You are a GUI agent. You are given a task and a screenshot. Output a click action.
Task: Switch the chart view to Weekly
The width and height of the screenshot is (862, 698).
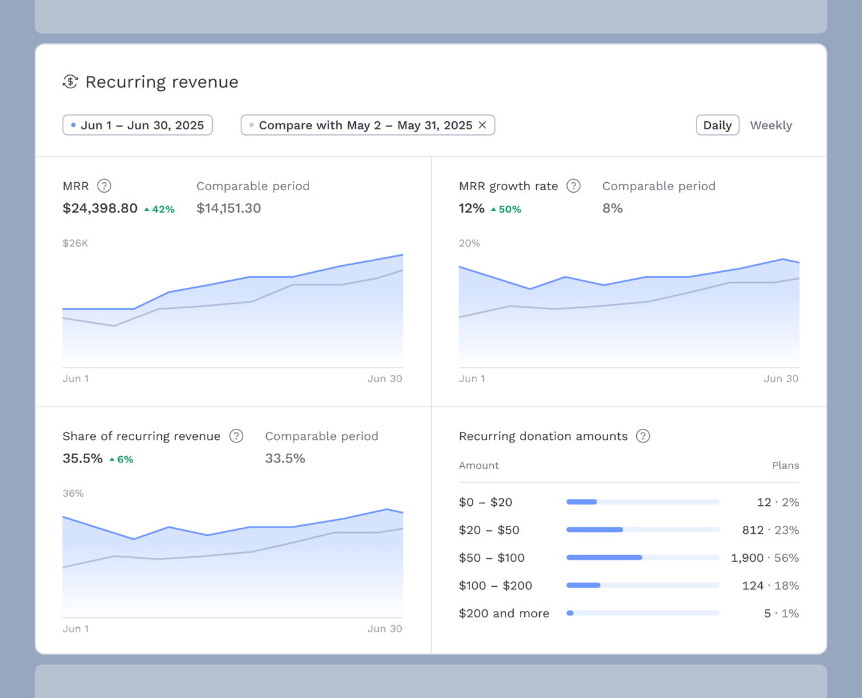coord(771,125)
